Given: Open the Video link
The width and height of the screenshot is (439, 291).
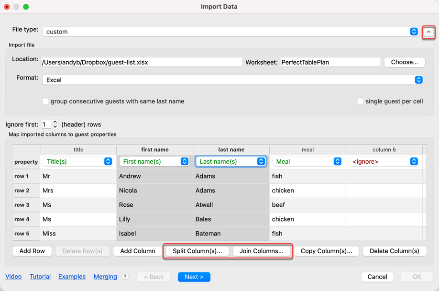Looking at the screenshot, I should click(13, 277).
